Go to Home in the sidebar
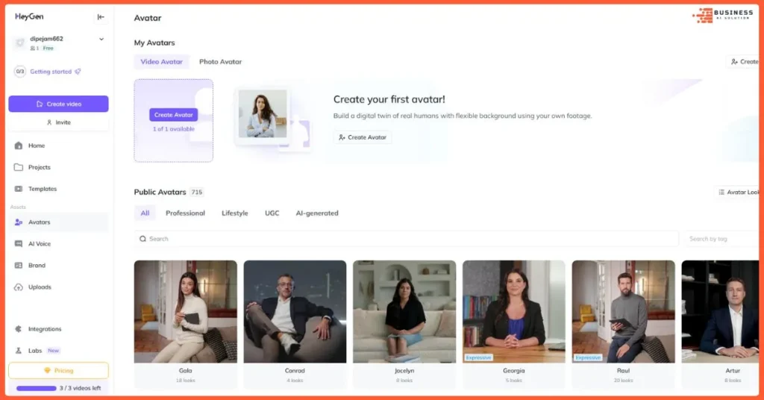 58,146
